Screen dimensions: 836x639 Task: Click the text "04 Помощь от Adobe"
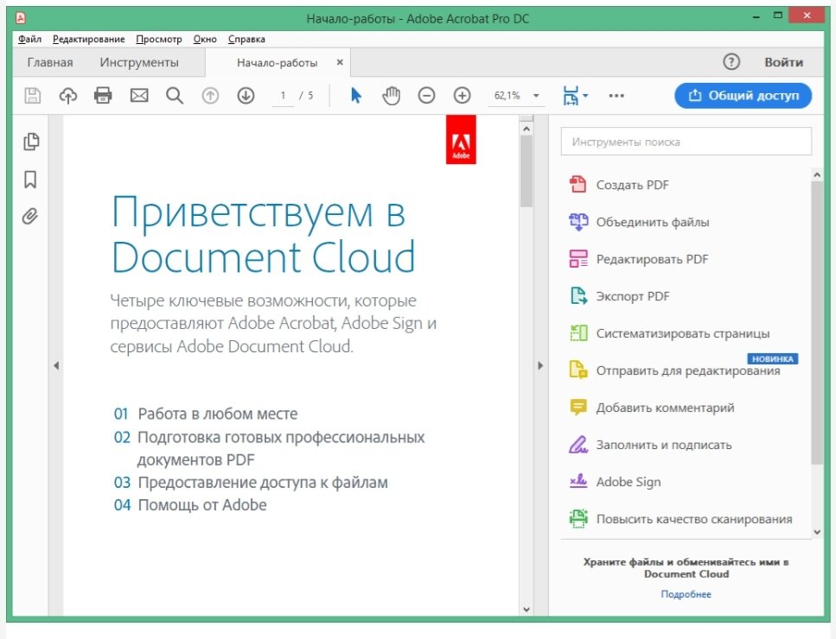pos(190,505)
